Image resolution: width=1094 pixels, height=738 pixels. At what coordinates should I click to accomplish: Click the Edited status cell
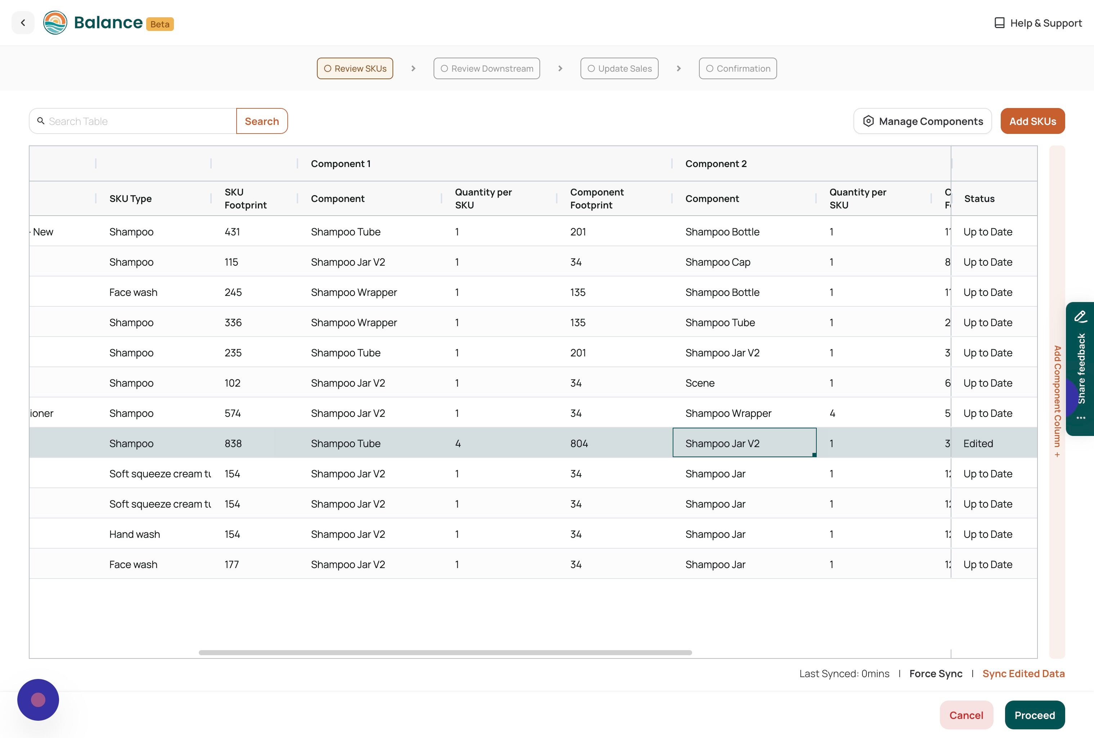tap(978, 443)
